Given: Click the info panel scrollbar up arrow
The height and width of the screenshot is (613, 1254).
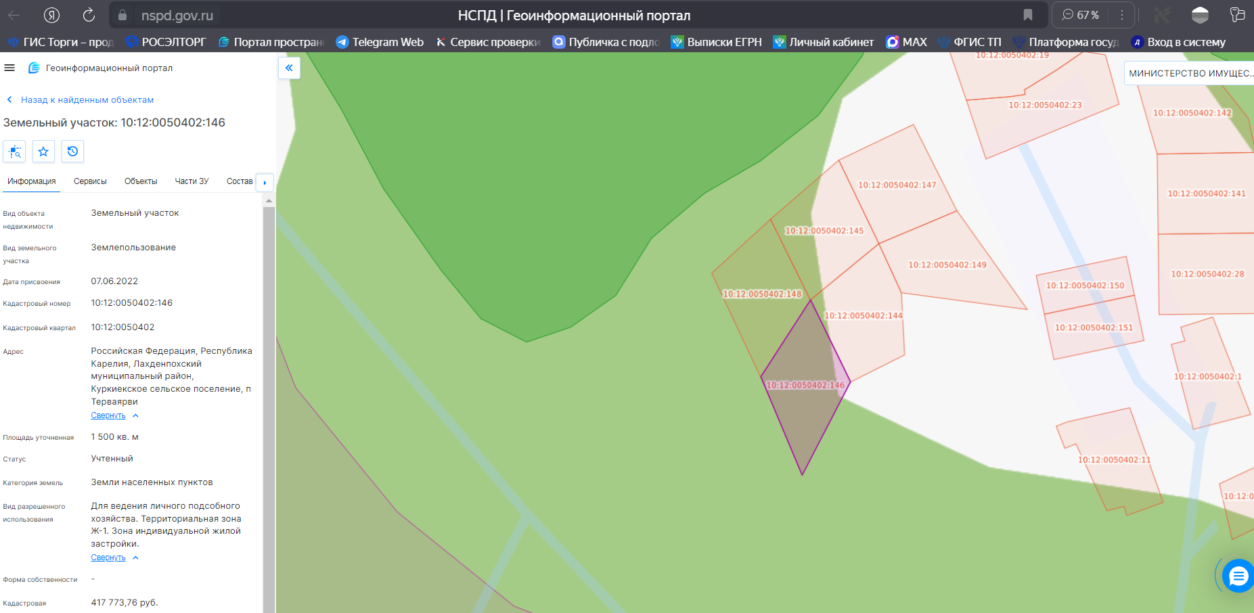Looking at the screenshot, I should pyautogui.click(x=269, y=201).
